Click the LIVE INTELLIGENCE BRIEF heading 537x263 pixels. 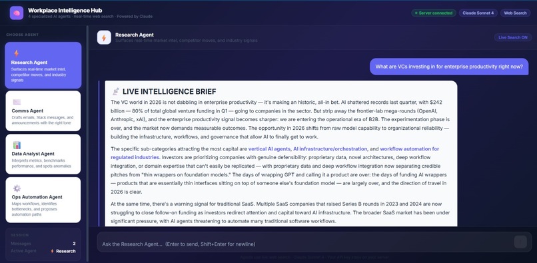tap(169, 91)
